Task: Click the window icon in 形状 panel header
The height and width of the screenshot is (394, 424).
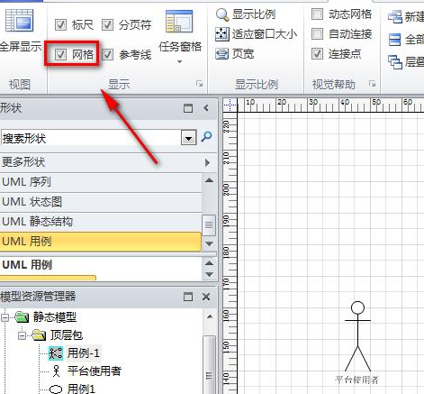Action: (x=188, y=108)
